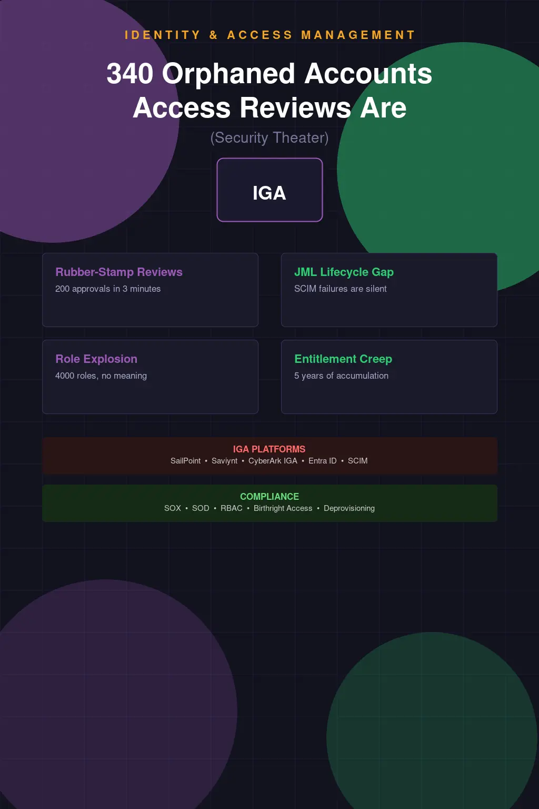Click the IGA PLATFORMS heading
Viewport: 539px width, 809px height.
tap(269, 449)
